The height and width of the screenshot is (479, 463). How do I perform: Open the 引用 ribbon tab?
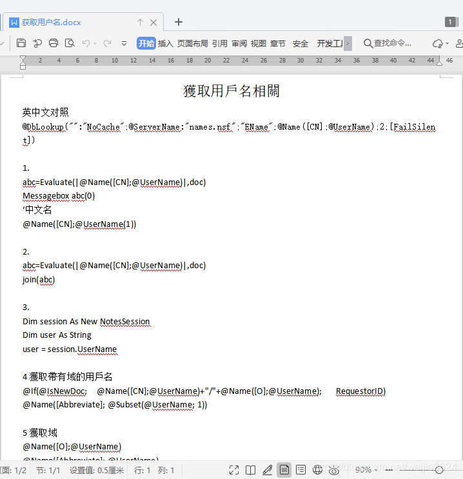(220, 43)
